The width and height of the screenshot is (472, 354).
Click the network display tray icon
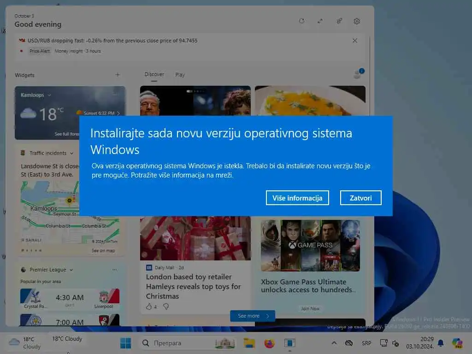(383, 343)
